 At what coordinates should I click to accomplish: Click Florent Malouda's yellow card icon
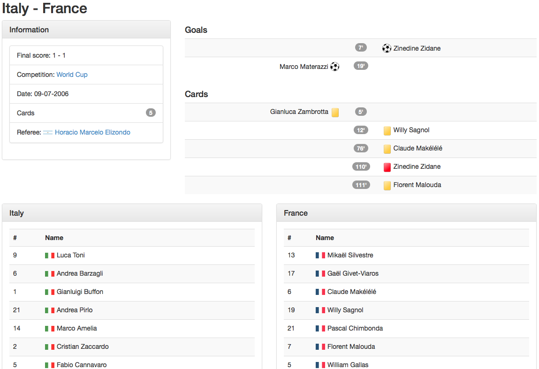click(387, 185)
